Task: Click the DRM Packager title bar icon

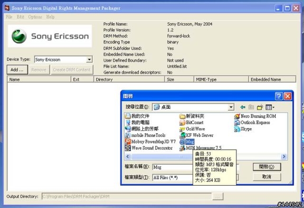Action: pyautogui.click(x=7, y=8)
